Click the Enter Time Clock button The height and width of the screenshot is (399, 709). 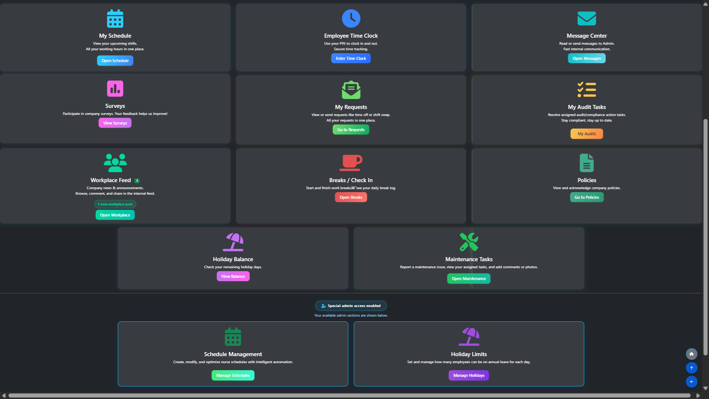351,58
